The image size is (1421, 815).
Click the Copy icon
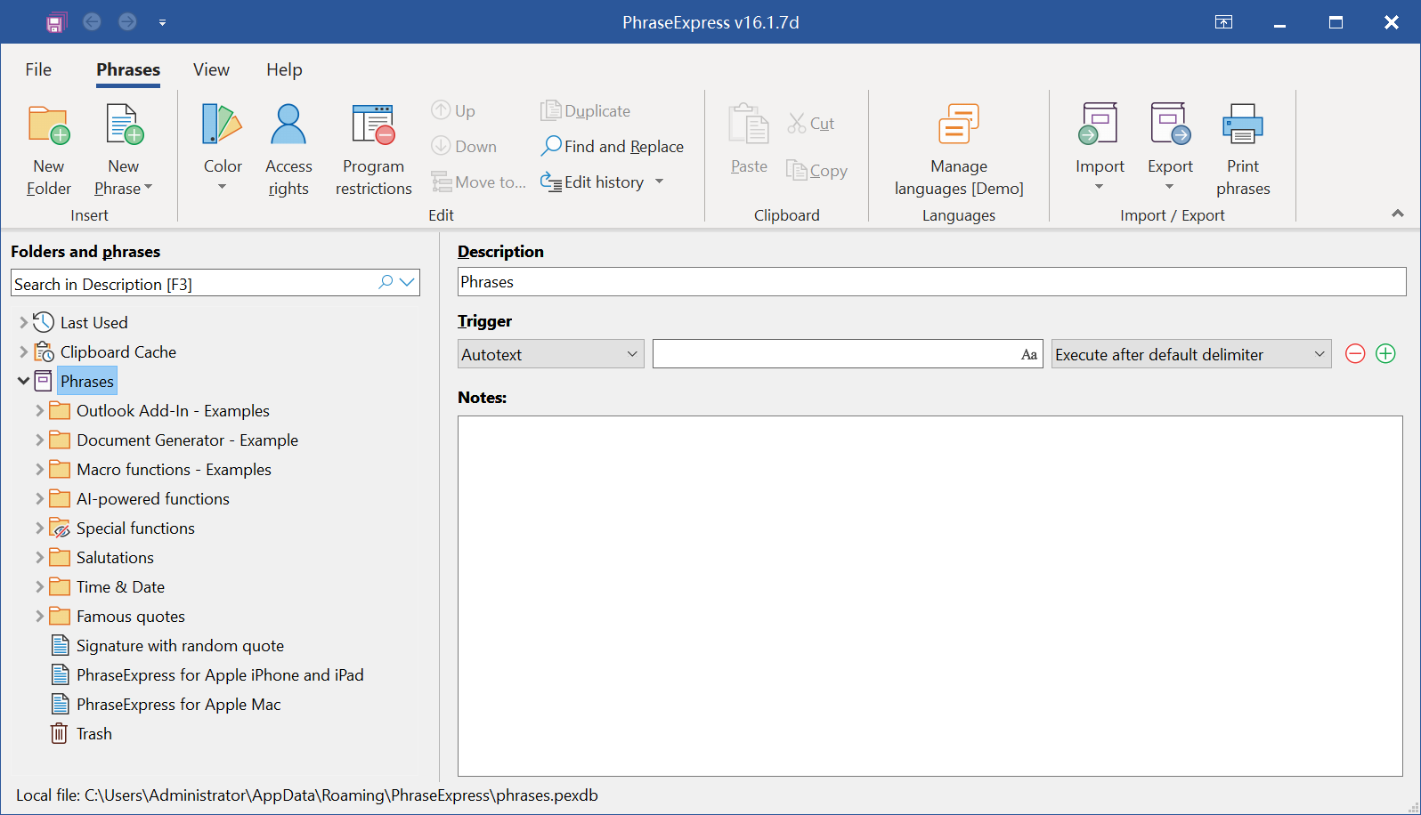(x=796, y=170)
